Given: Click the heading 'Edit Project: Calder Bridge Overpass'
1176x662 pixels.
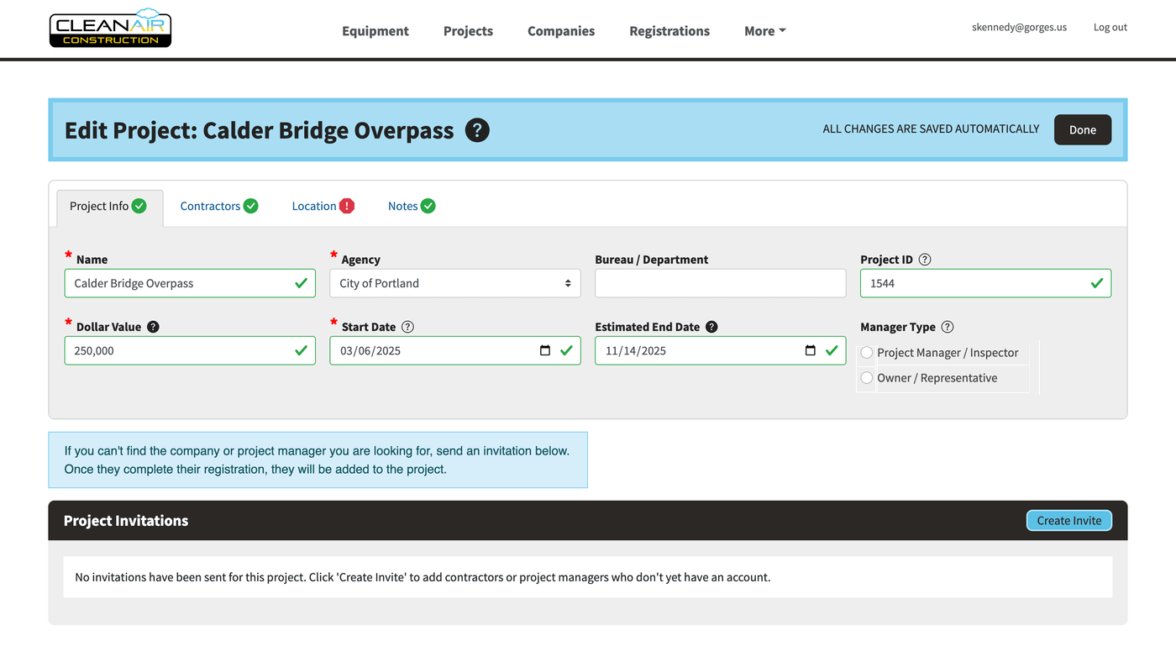Looking at the screenshot, I should (x=260, y=131).
